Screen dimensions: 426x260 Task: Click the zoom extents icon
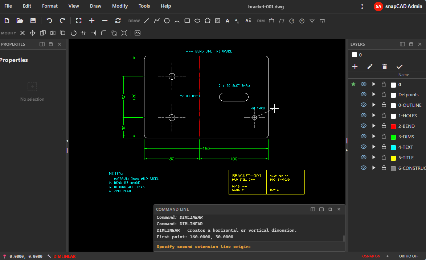(79, 21)
